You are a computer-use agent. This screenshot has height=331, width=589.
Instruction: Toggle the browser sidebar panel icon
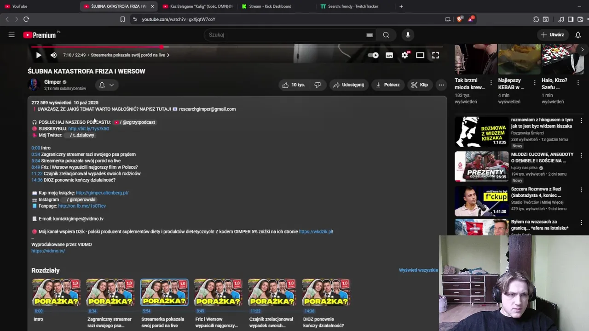pos(571,19)
